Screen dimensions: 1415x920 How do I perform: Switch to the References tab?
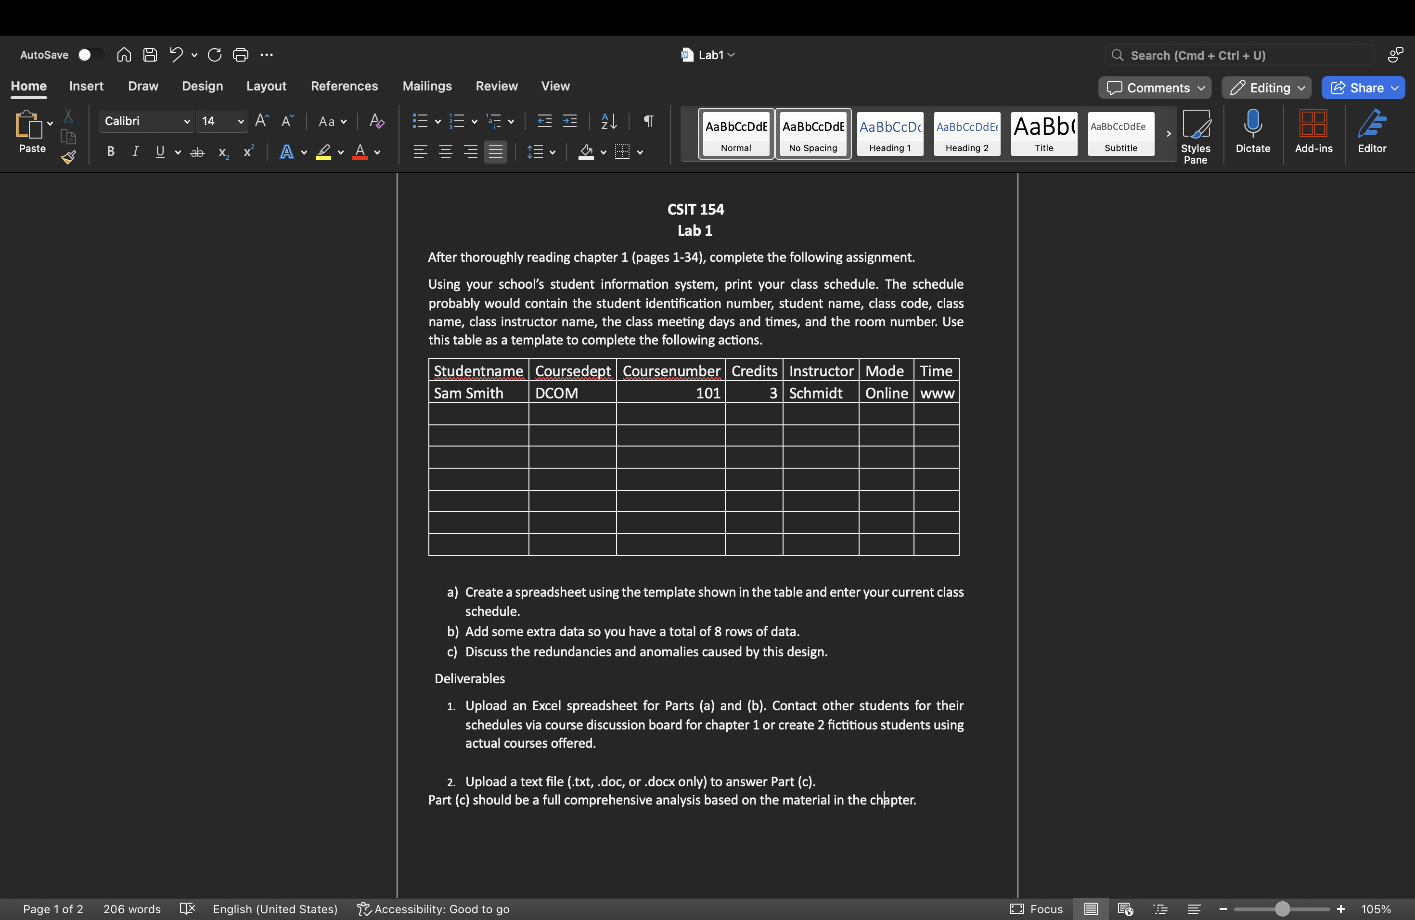[x=344, y=86]
